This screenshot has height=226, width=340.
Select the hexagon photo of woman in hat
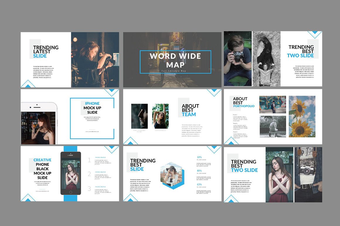[172, 174]
